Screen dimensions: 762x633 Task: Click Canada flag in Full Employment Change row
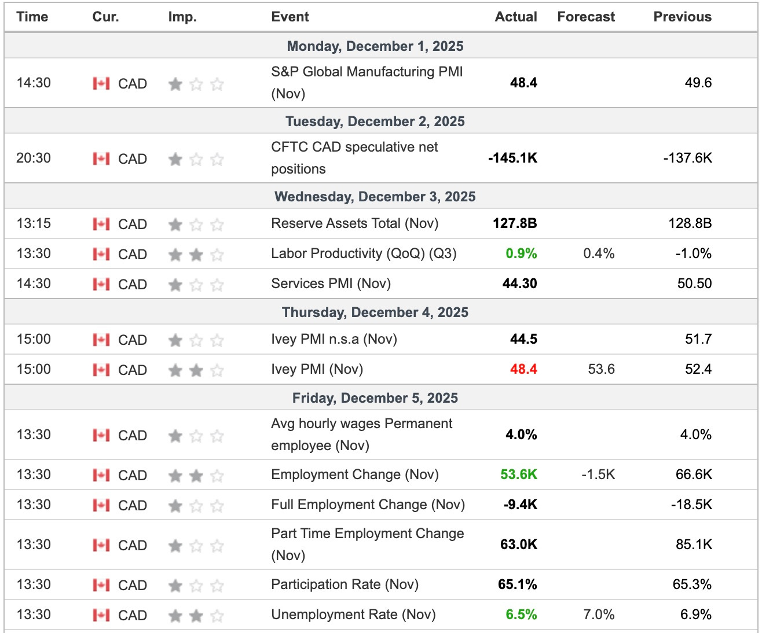coord(101,506)
